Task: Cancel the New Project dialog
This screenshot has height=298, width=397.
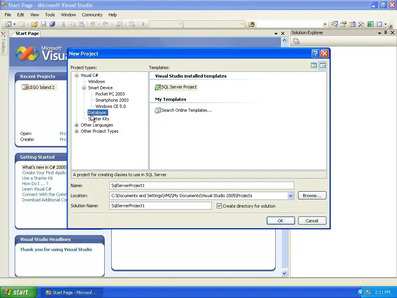Action: coord(312,221)
